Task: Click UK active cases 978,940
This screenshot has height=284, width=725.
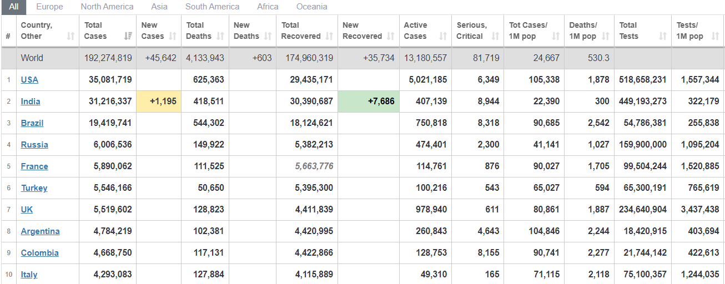Action: tap(431, 210)
